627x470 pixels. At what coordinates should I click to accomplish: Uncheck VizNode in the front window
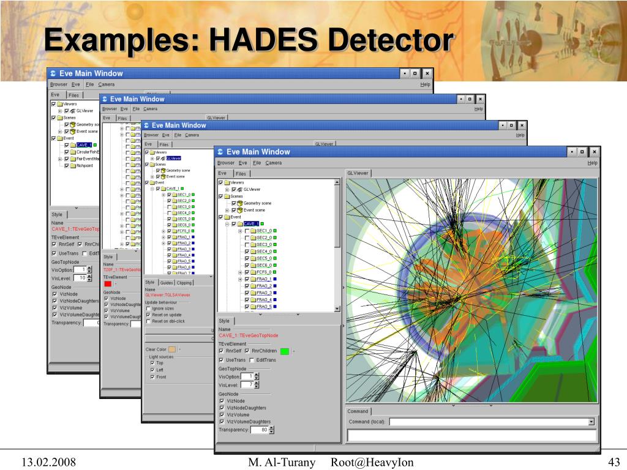click(x=222, y=401)
